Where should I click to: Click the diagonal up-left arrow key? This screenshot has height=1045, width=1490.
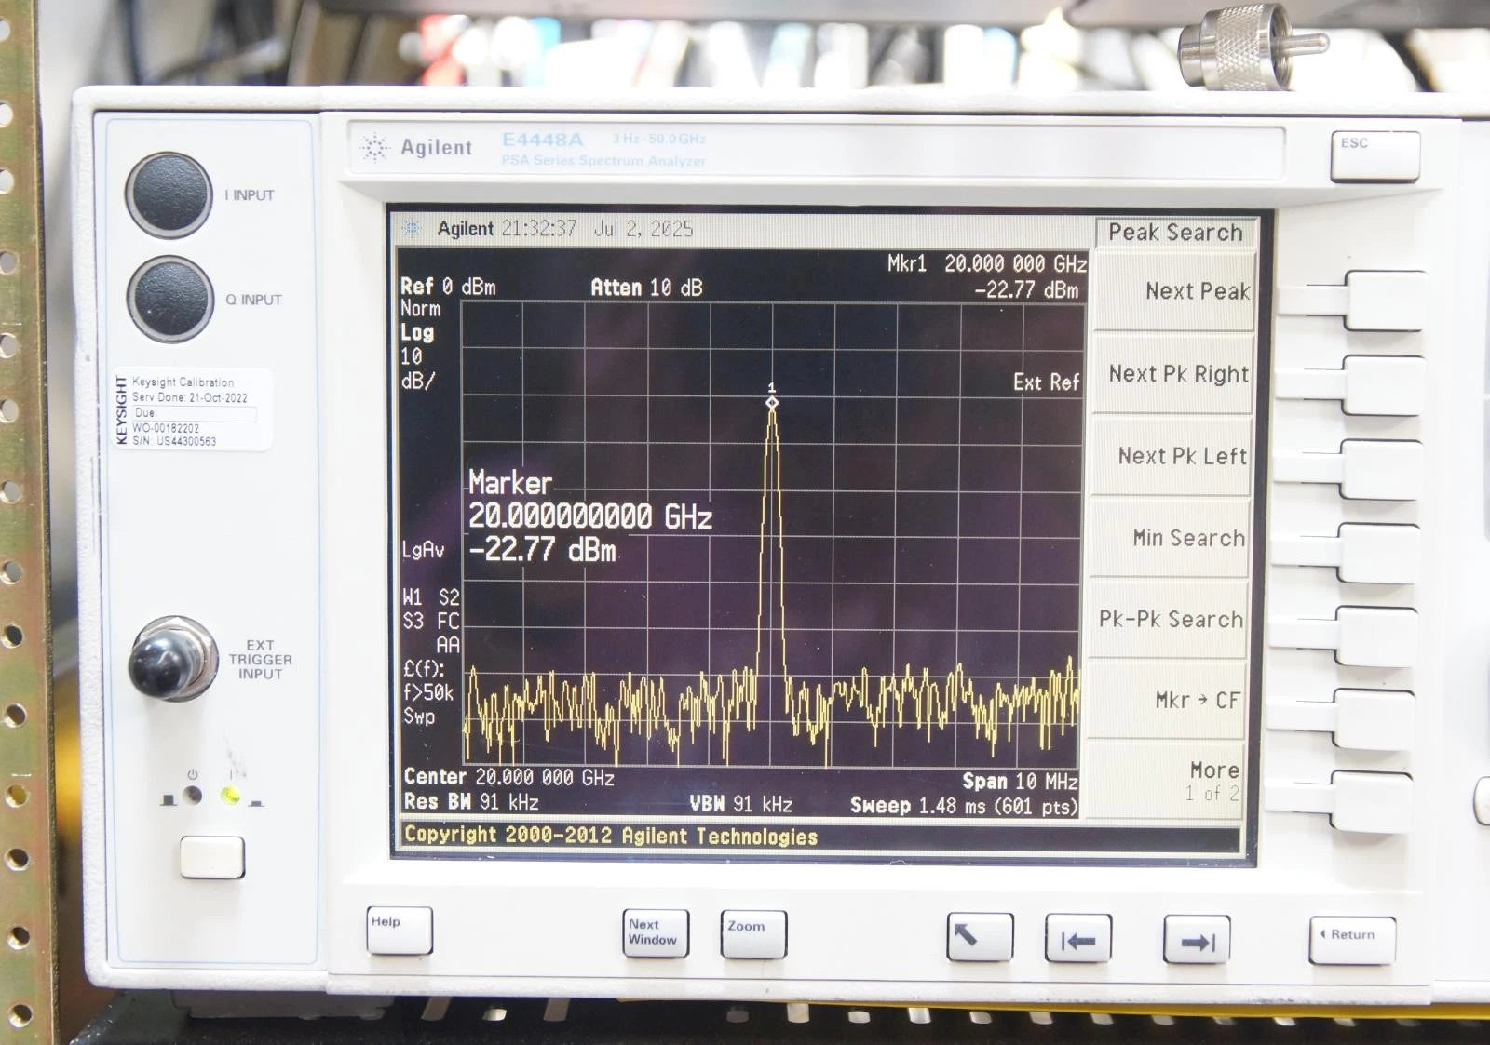tap(980, 936)
